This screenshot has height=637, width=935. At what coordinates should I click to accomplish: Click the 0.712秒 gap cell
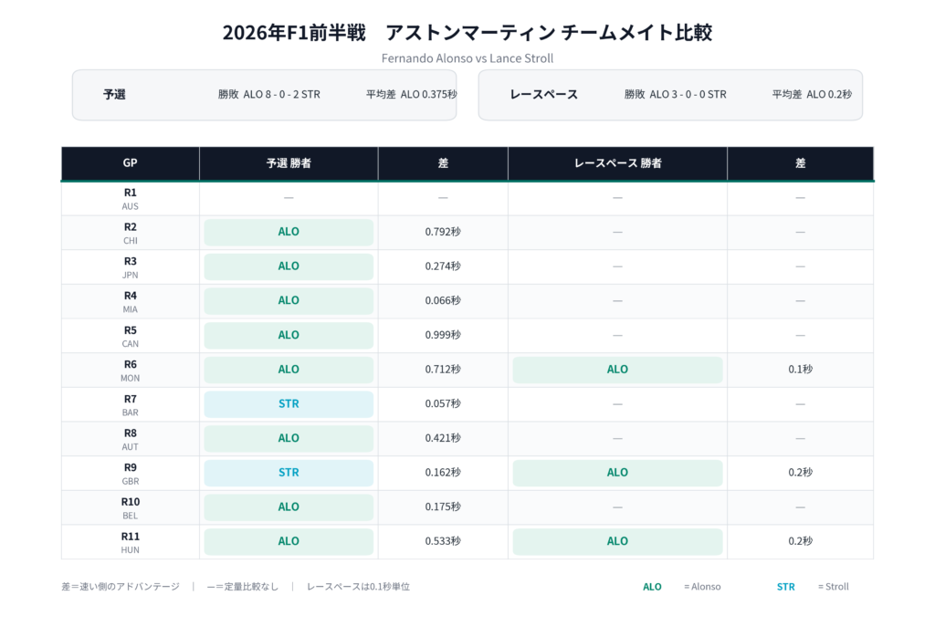443,370
